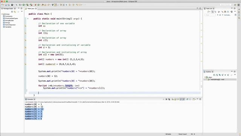Screen dimensions: 241x136
Task: Collapse the Arrays project tree
Action: click(x=2, y=14)
